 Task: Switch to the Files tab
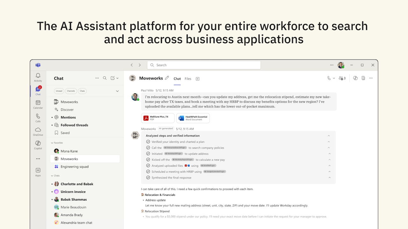188,79
